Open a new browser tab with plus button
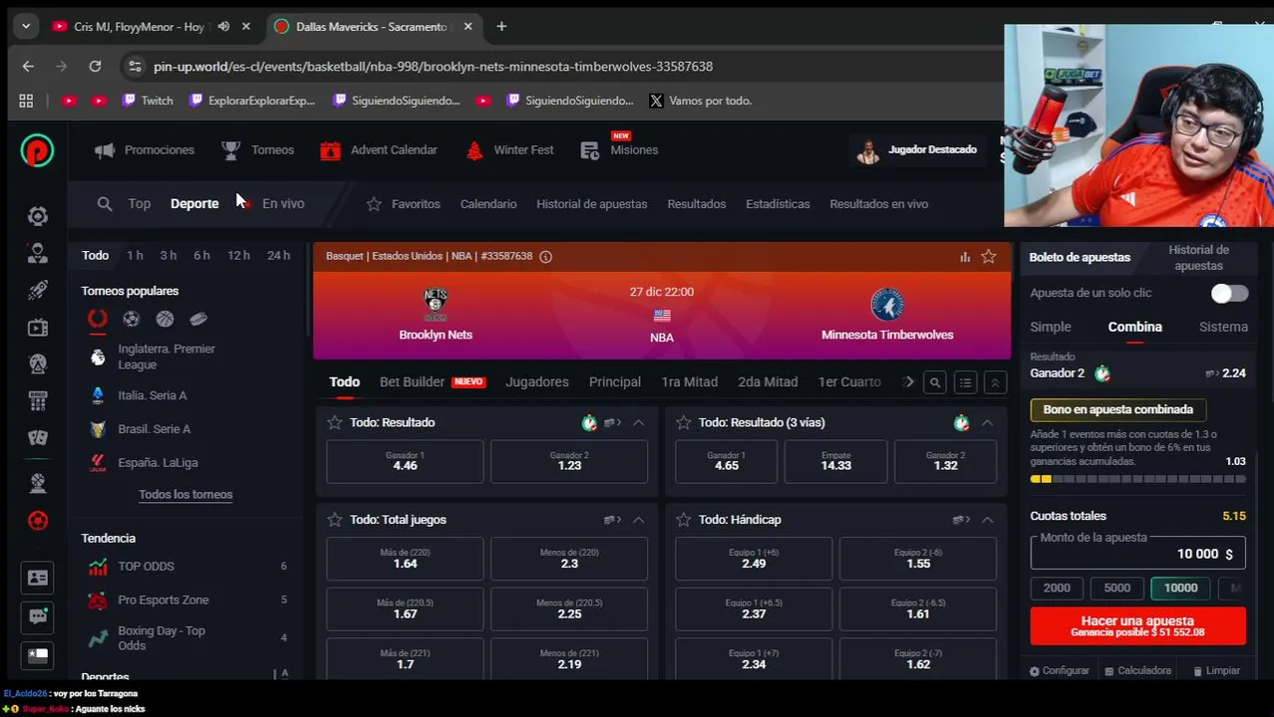 501,27
